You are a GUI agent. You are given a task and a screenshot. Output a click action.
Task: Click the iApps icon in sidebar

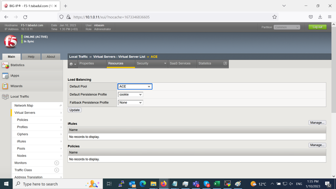(x=5, y=76)
